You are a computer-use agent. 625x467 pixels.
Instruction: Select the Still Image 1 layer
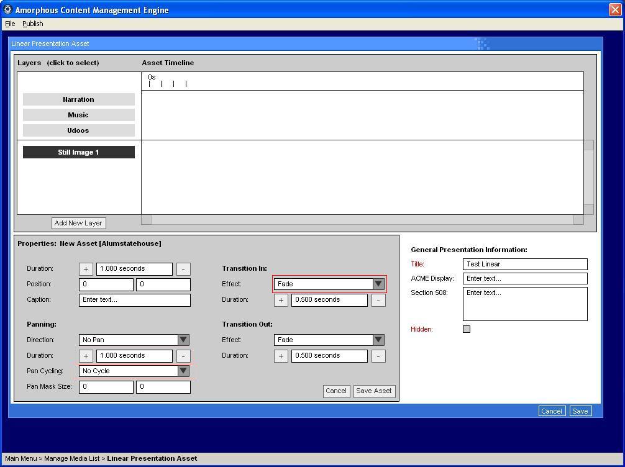pos(78,152)
